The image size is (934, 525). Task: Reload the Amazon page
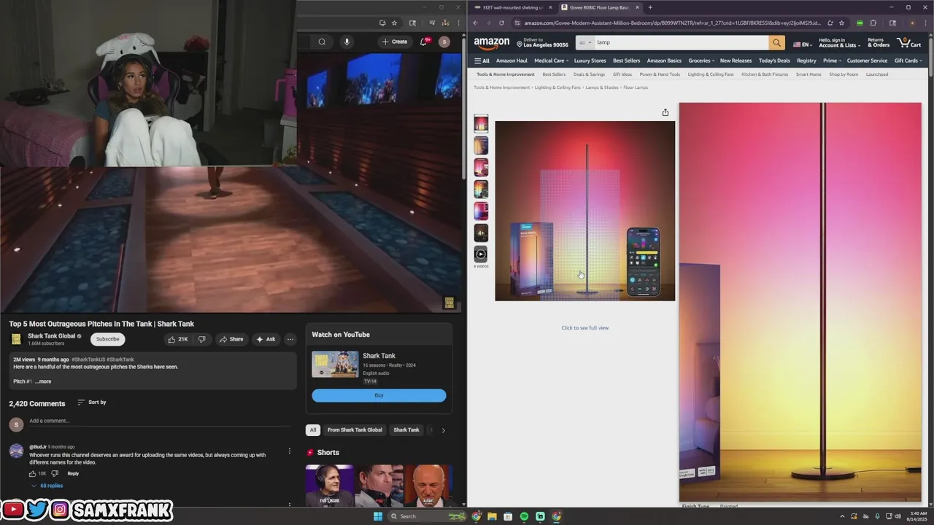[501, 23]
